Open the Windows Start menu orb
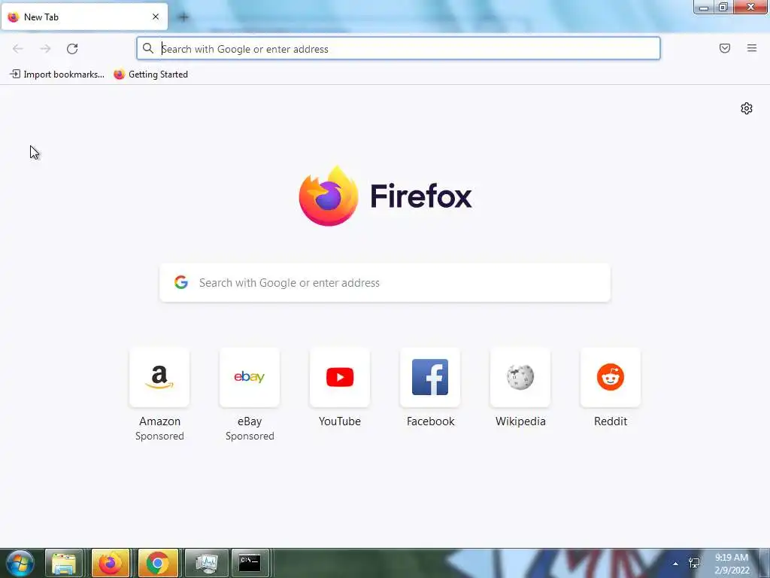 point(20,563)
